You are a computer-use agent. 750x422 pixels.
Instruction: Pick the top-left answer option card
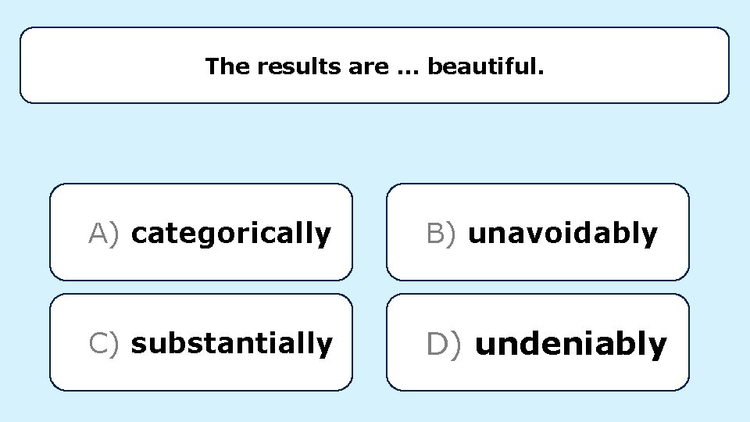(201, 232)
